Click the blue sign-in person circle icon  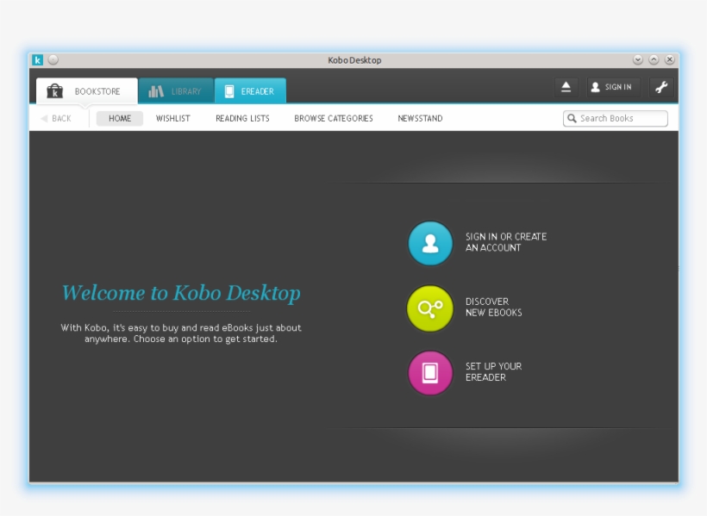pos(430,243)
